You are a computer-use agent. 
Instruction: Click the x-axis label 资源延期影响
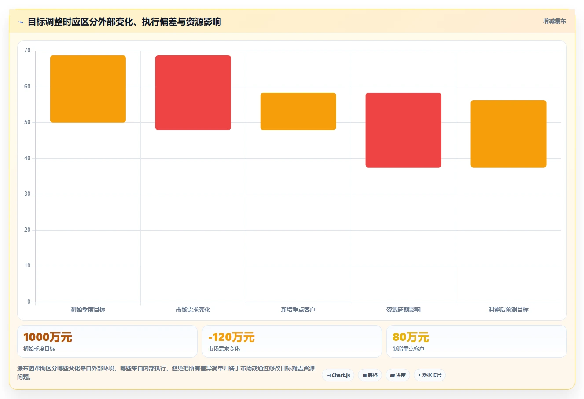404,310
